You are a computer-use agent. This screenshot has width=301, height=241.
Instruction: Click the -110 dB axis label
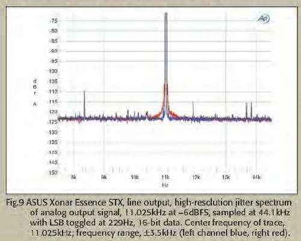[x=52, y=92]
